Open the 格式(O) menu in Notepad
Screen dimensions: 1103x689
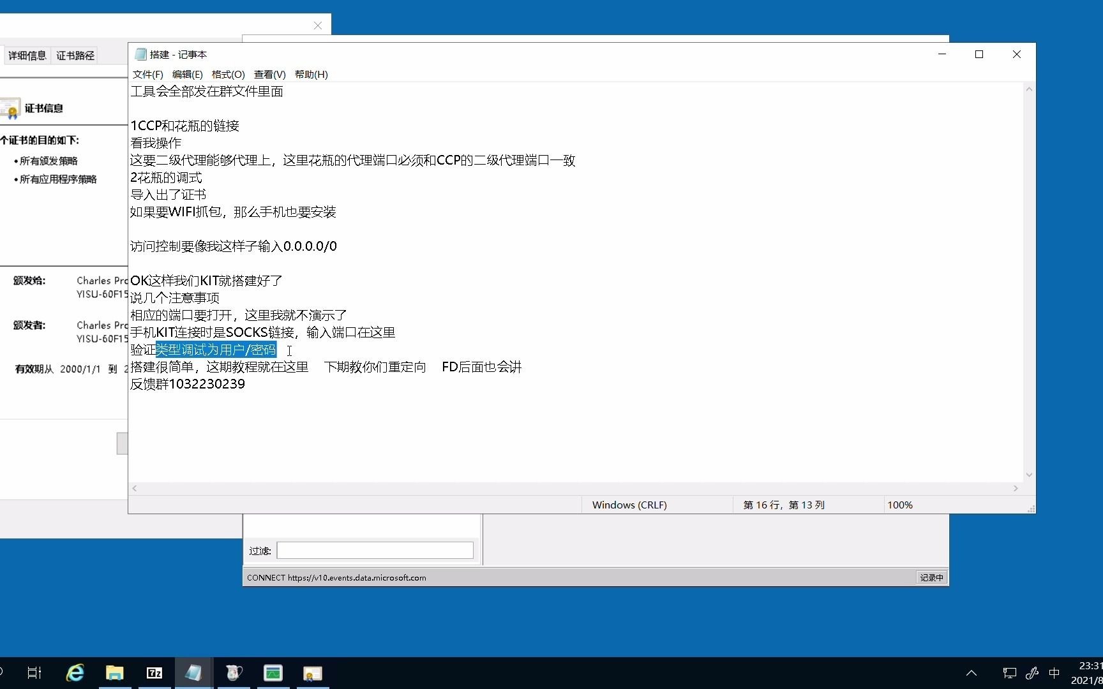pyautogui.click(x=228, y=74)
